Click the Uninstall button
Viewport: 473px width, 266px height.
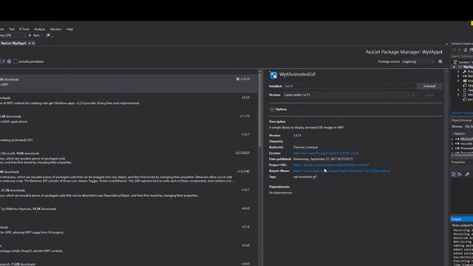429,86
